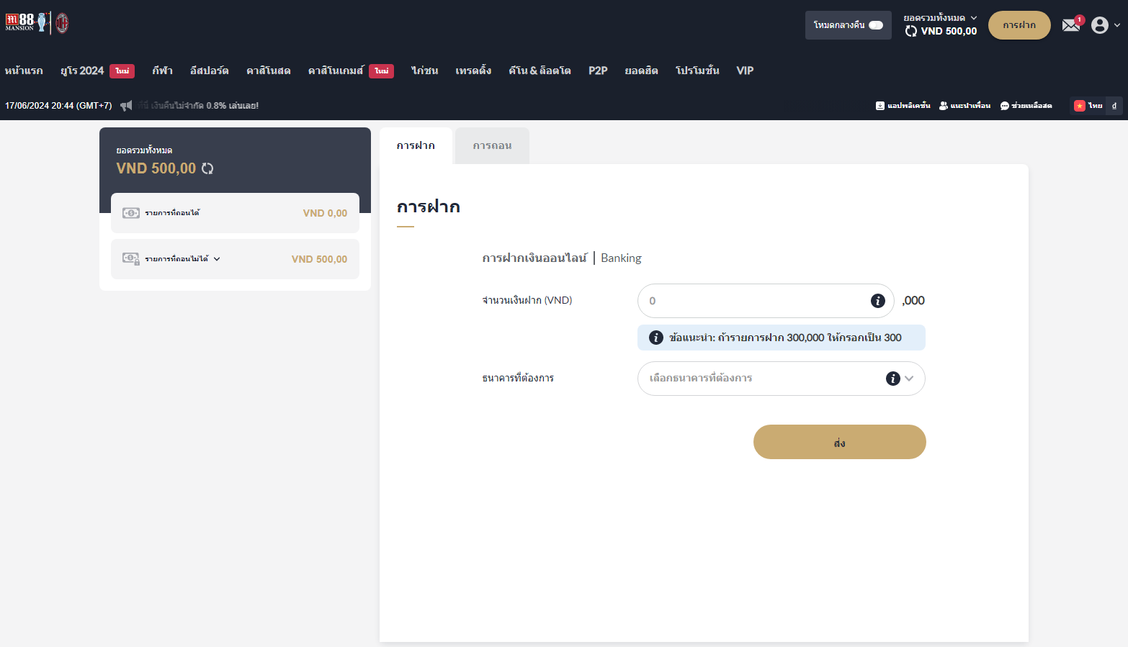Refresh balance in the header bar
The width and height of the screenshot is (1128, 647).
911,31
